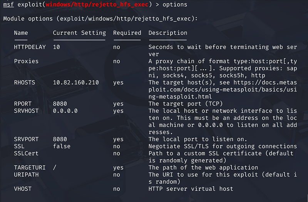The height and width of the screenshot is (202, 308).
Task: Click the SSLCert option name
Action: click(26, 153)
